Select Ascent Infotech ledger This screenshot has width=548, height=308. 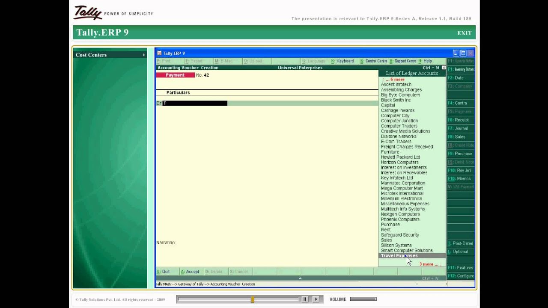tap(396, 85)
